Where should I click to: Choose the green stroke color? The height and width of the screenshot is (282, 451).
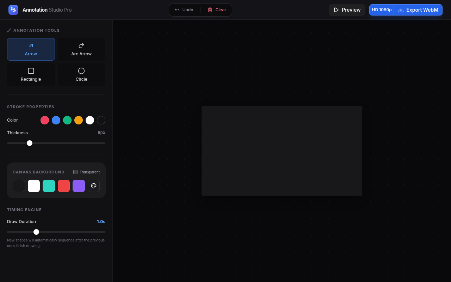pyautogui.click(x=67, y=120)
